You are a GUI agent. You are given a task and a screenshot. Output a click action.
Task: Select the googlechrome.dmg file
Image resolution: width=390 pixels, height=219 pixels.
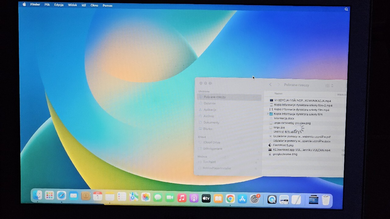click(x=285, y=154)
